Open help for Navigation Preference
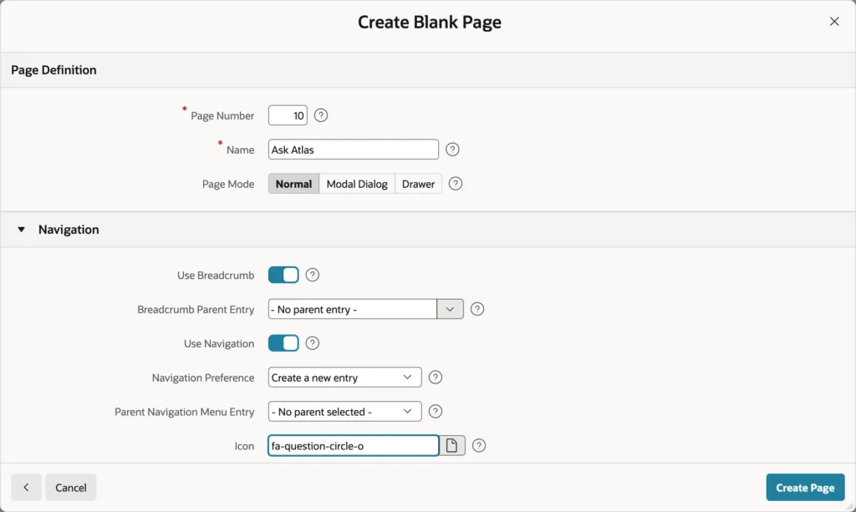The image size is (856, 512). tap(435, 378)
